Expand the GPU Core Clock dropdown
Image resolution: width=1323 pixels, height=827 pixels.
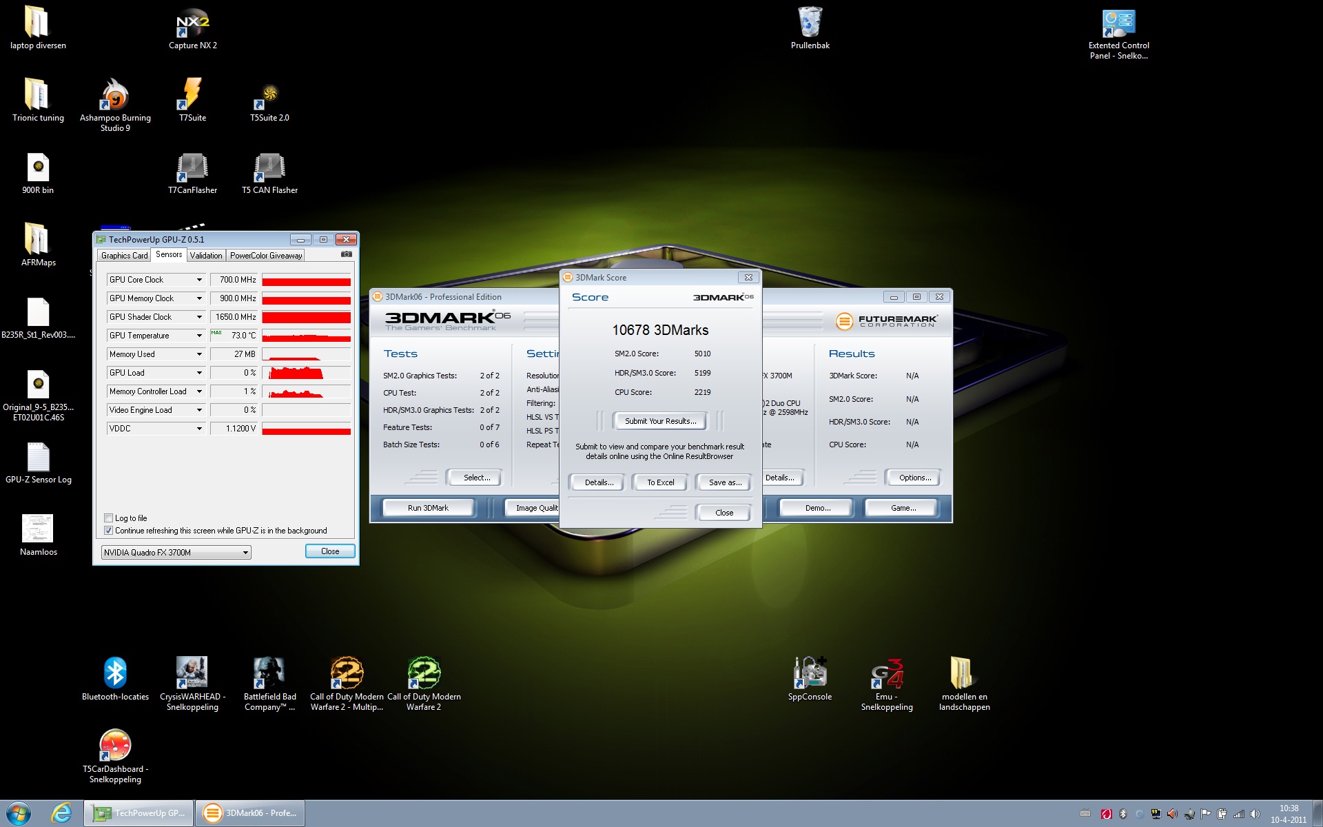(199, 280)
